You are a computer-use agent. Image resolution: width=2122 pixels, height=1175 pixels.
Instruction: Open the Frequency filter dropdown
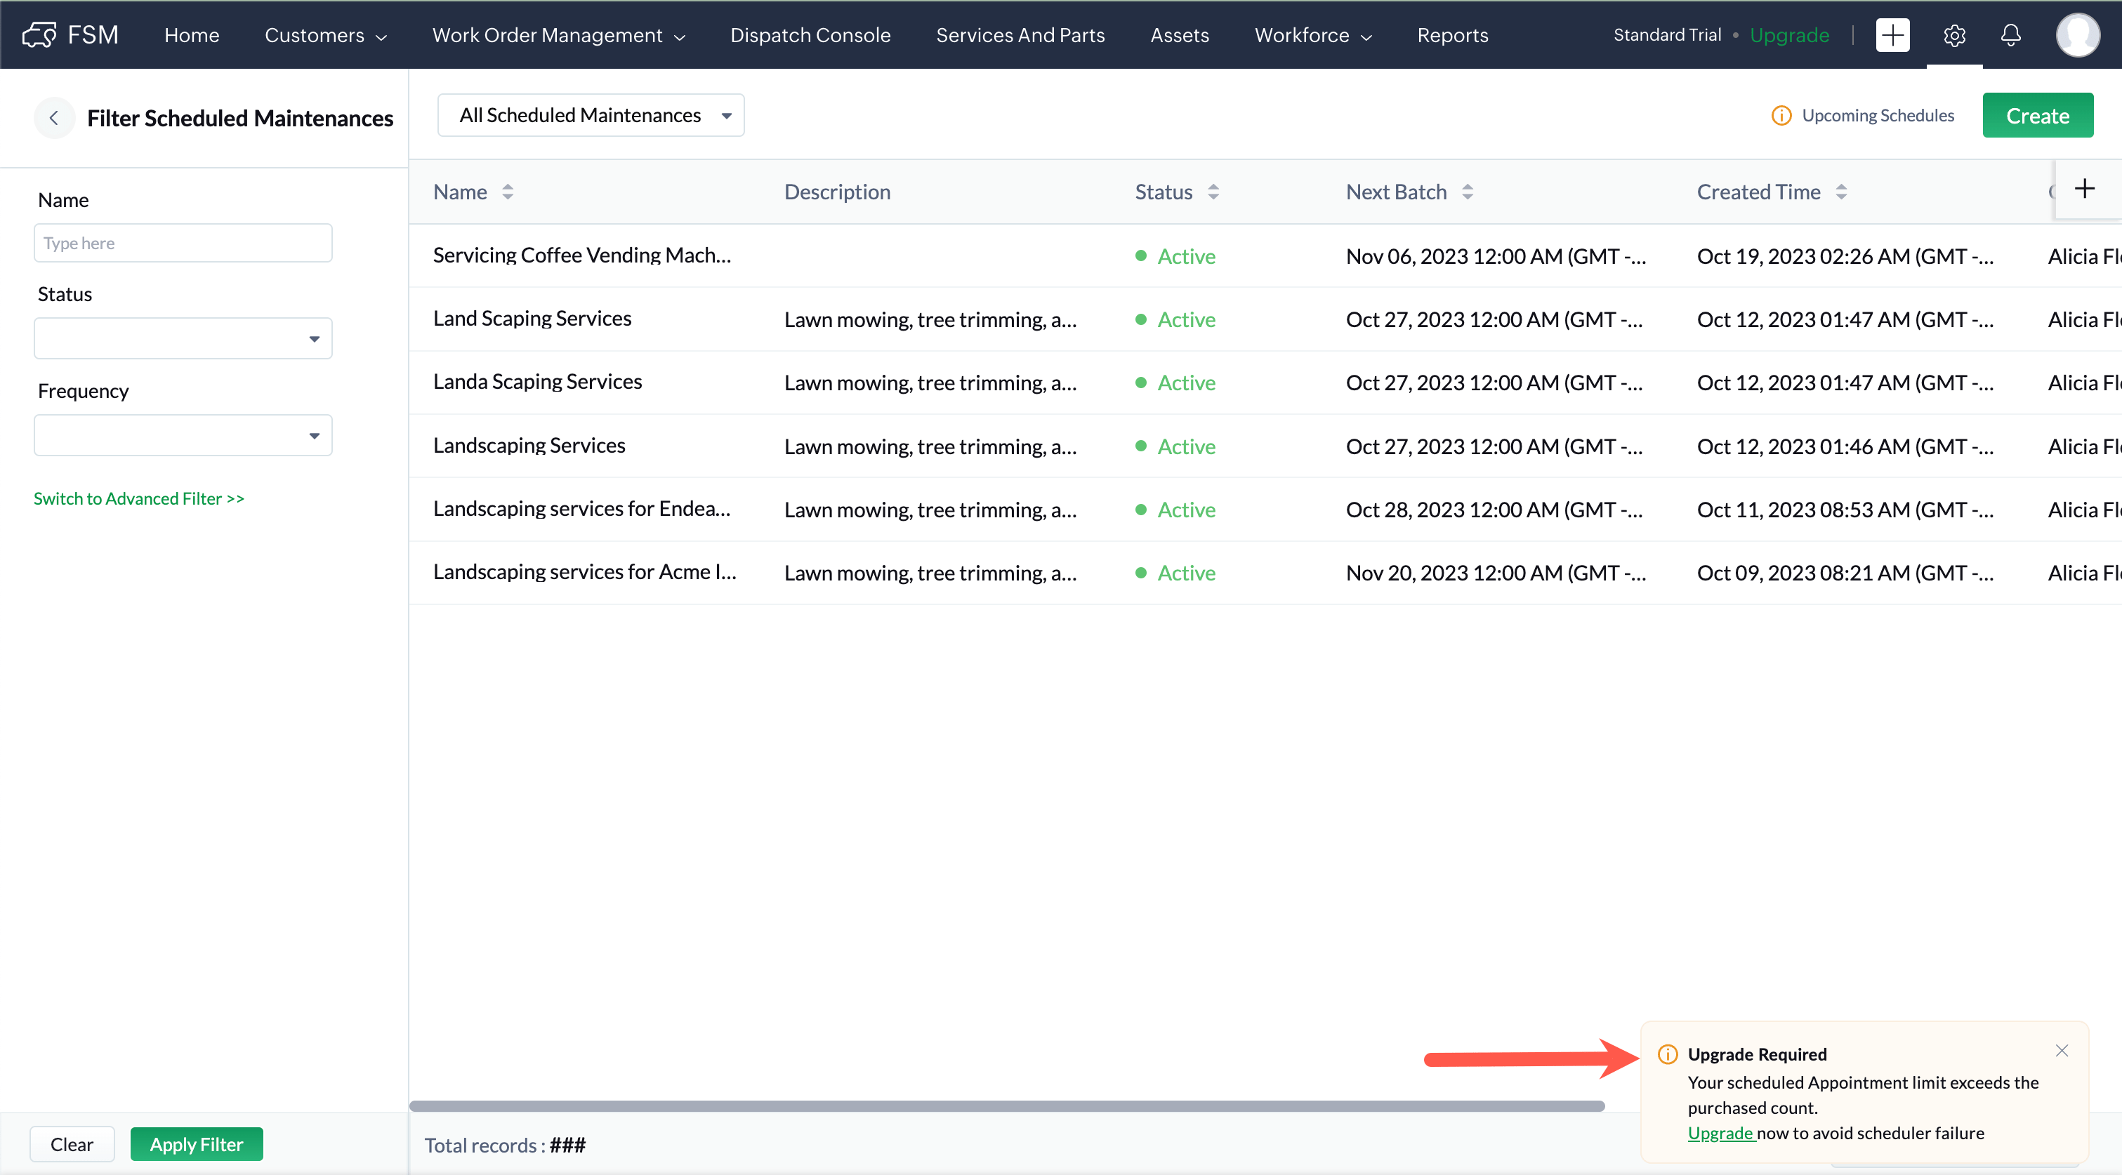(x=183, y=434)
